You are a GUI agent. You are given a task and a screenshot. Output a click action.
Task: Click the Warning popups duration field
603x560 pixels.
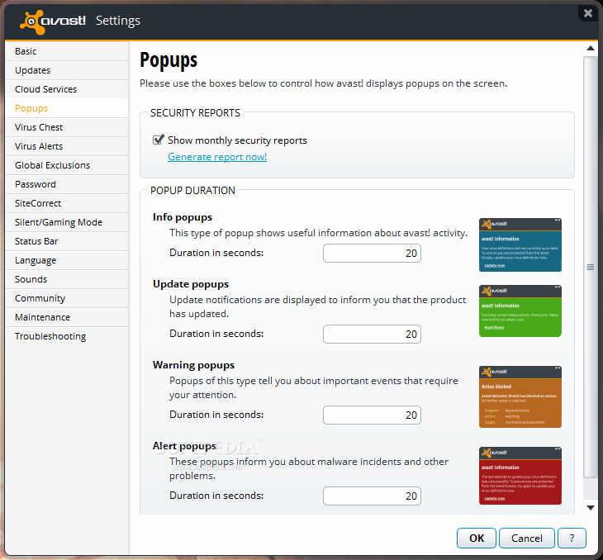372,415
